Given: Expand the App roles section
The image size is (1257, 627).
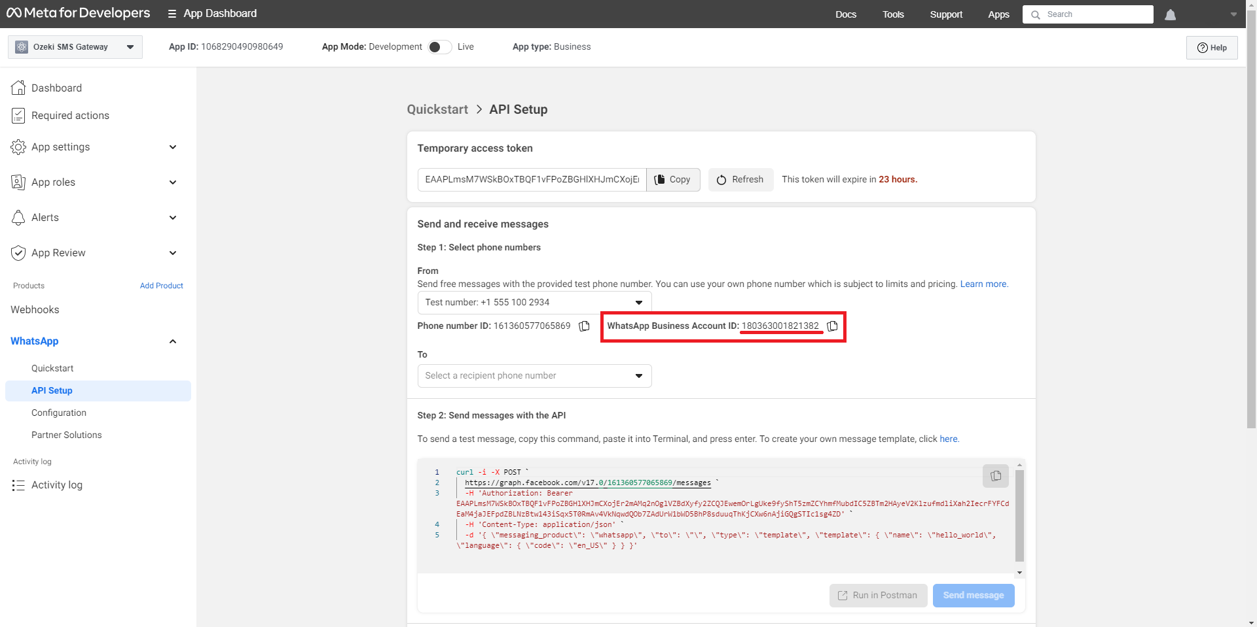Looking at the screenshot, I should tap(173, 182).
